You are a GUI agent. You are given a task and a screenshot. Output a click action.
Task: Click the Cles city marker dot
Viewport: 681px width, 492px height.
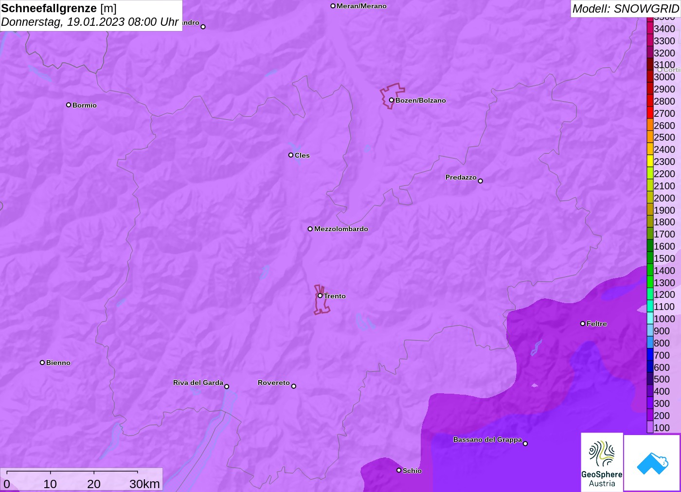(291, 155)
